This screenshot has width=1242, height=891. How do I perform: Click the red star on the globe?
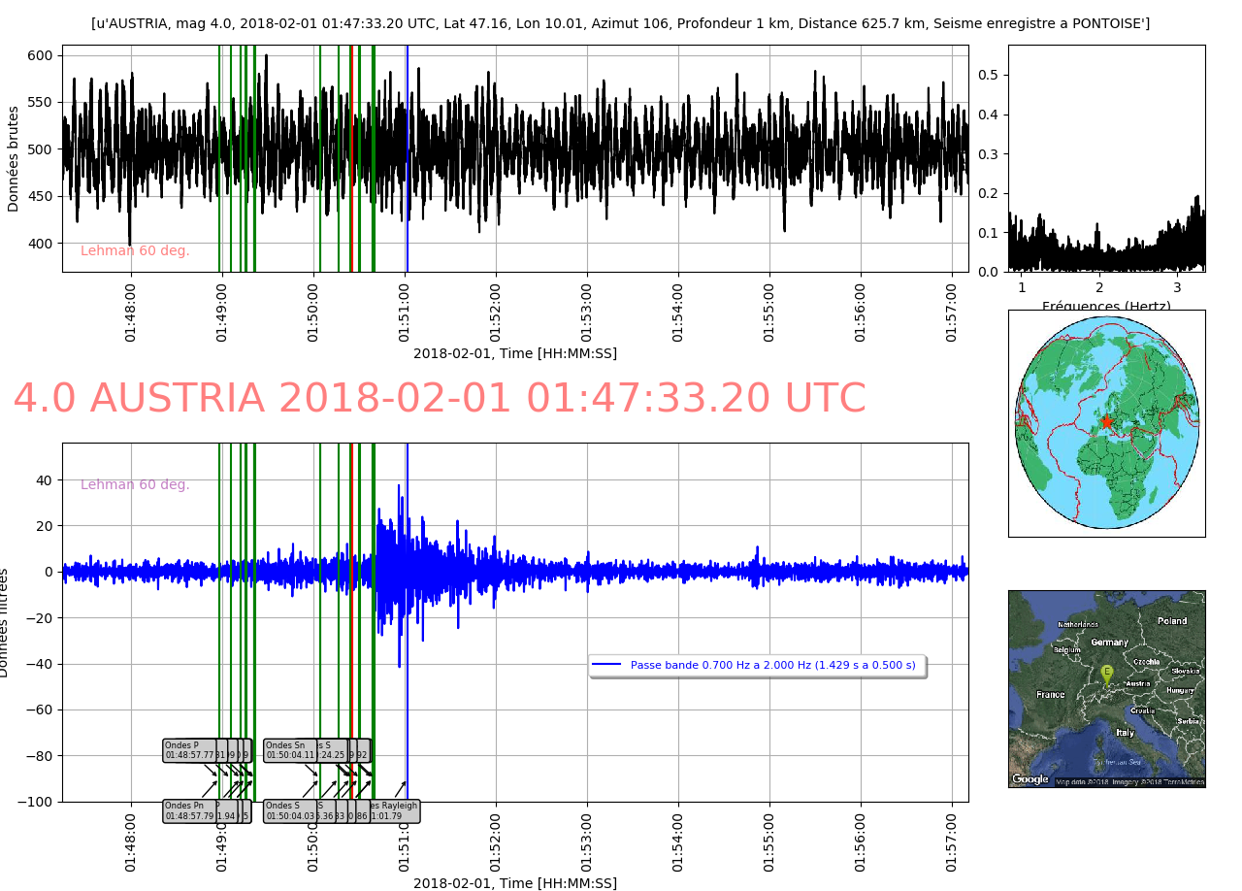pyautogui.click(x=1105, y=422)
